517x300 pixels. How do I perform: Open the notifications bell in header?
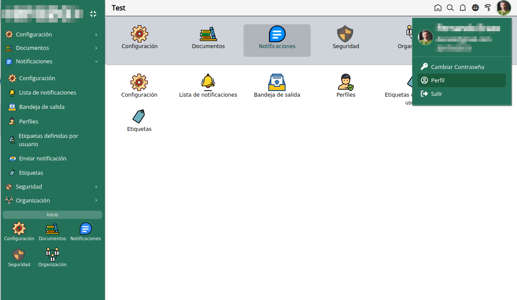click(x=462, y=7)
